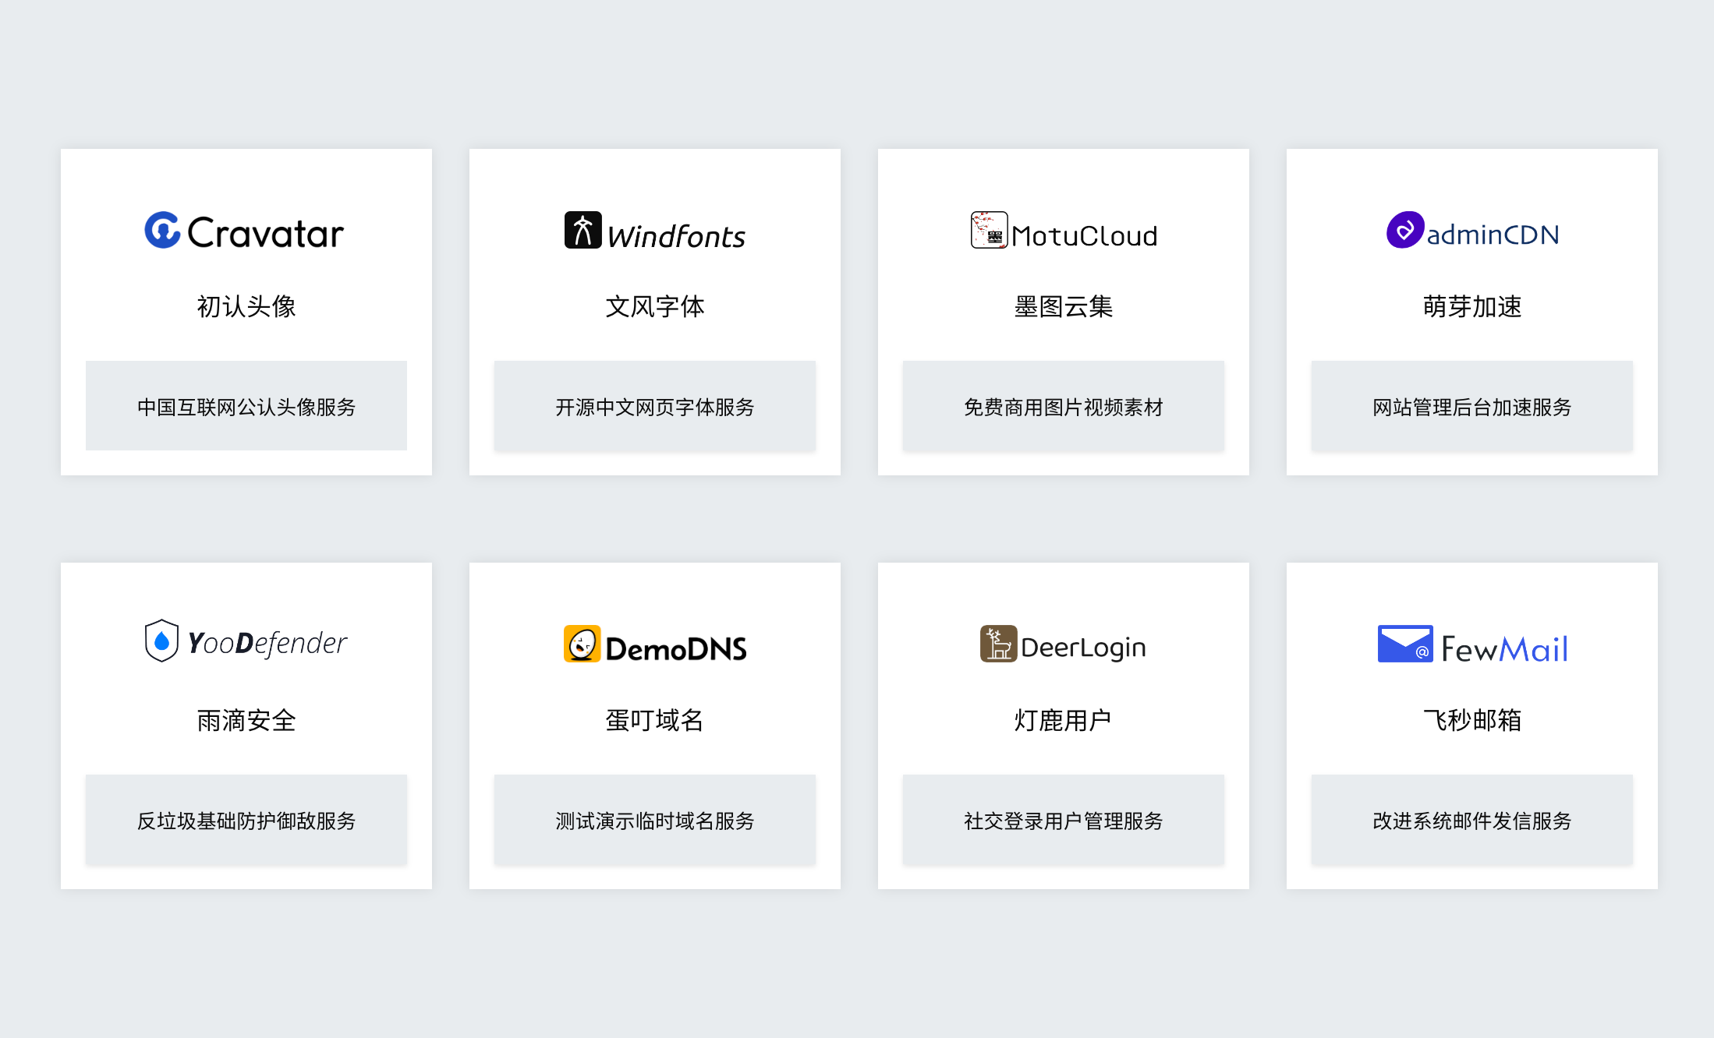Click the DemoDNS yellow egg icon
The height and width of the screenshot is (1038, 1714).
(583, 644)
